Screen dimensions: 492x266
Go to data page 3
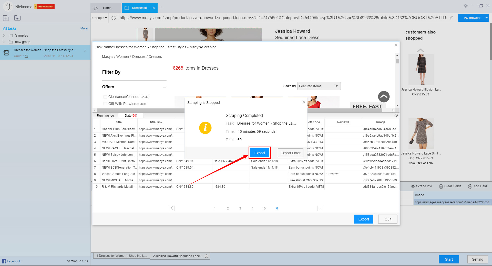[x=240, y=208]
